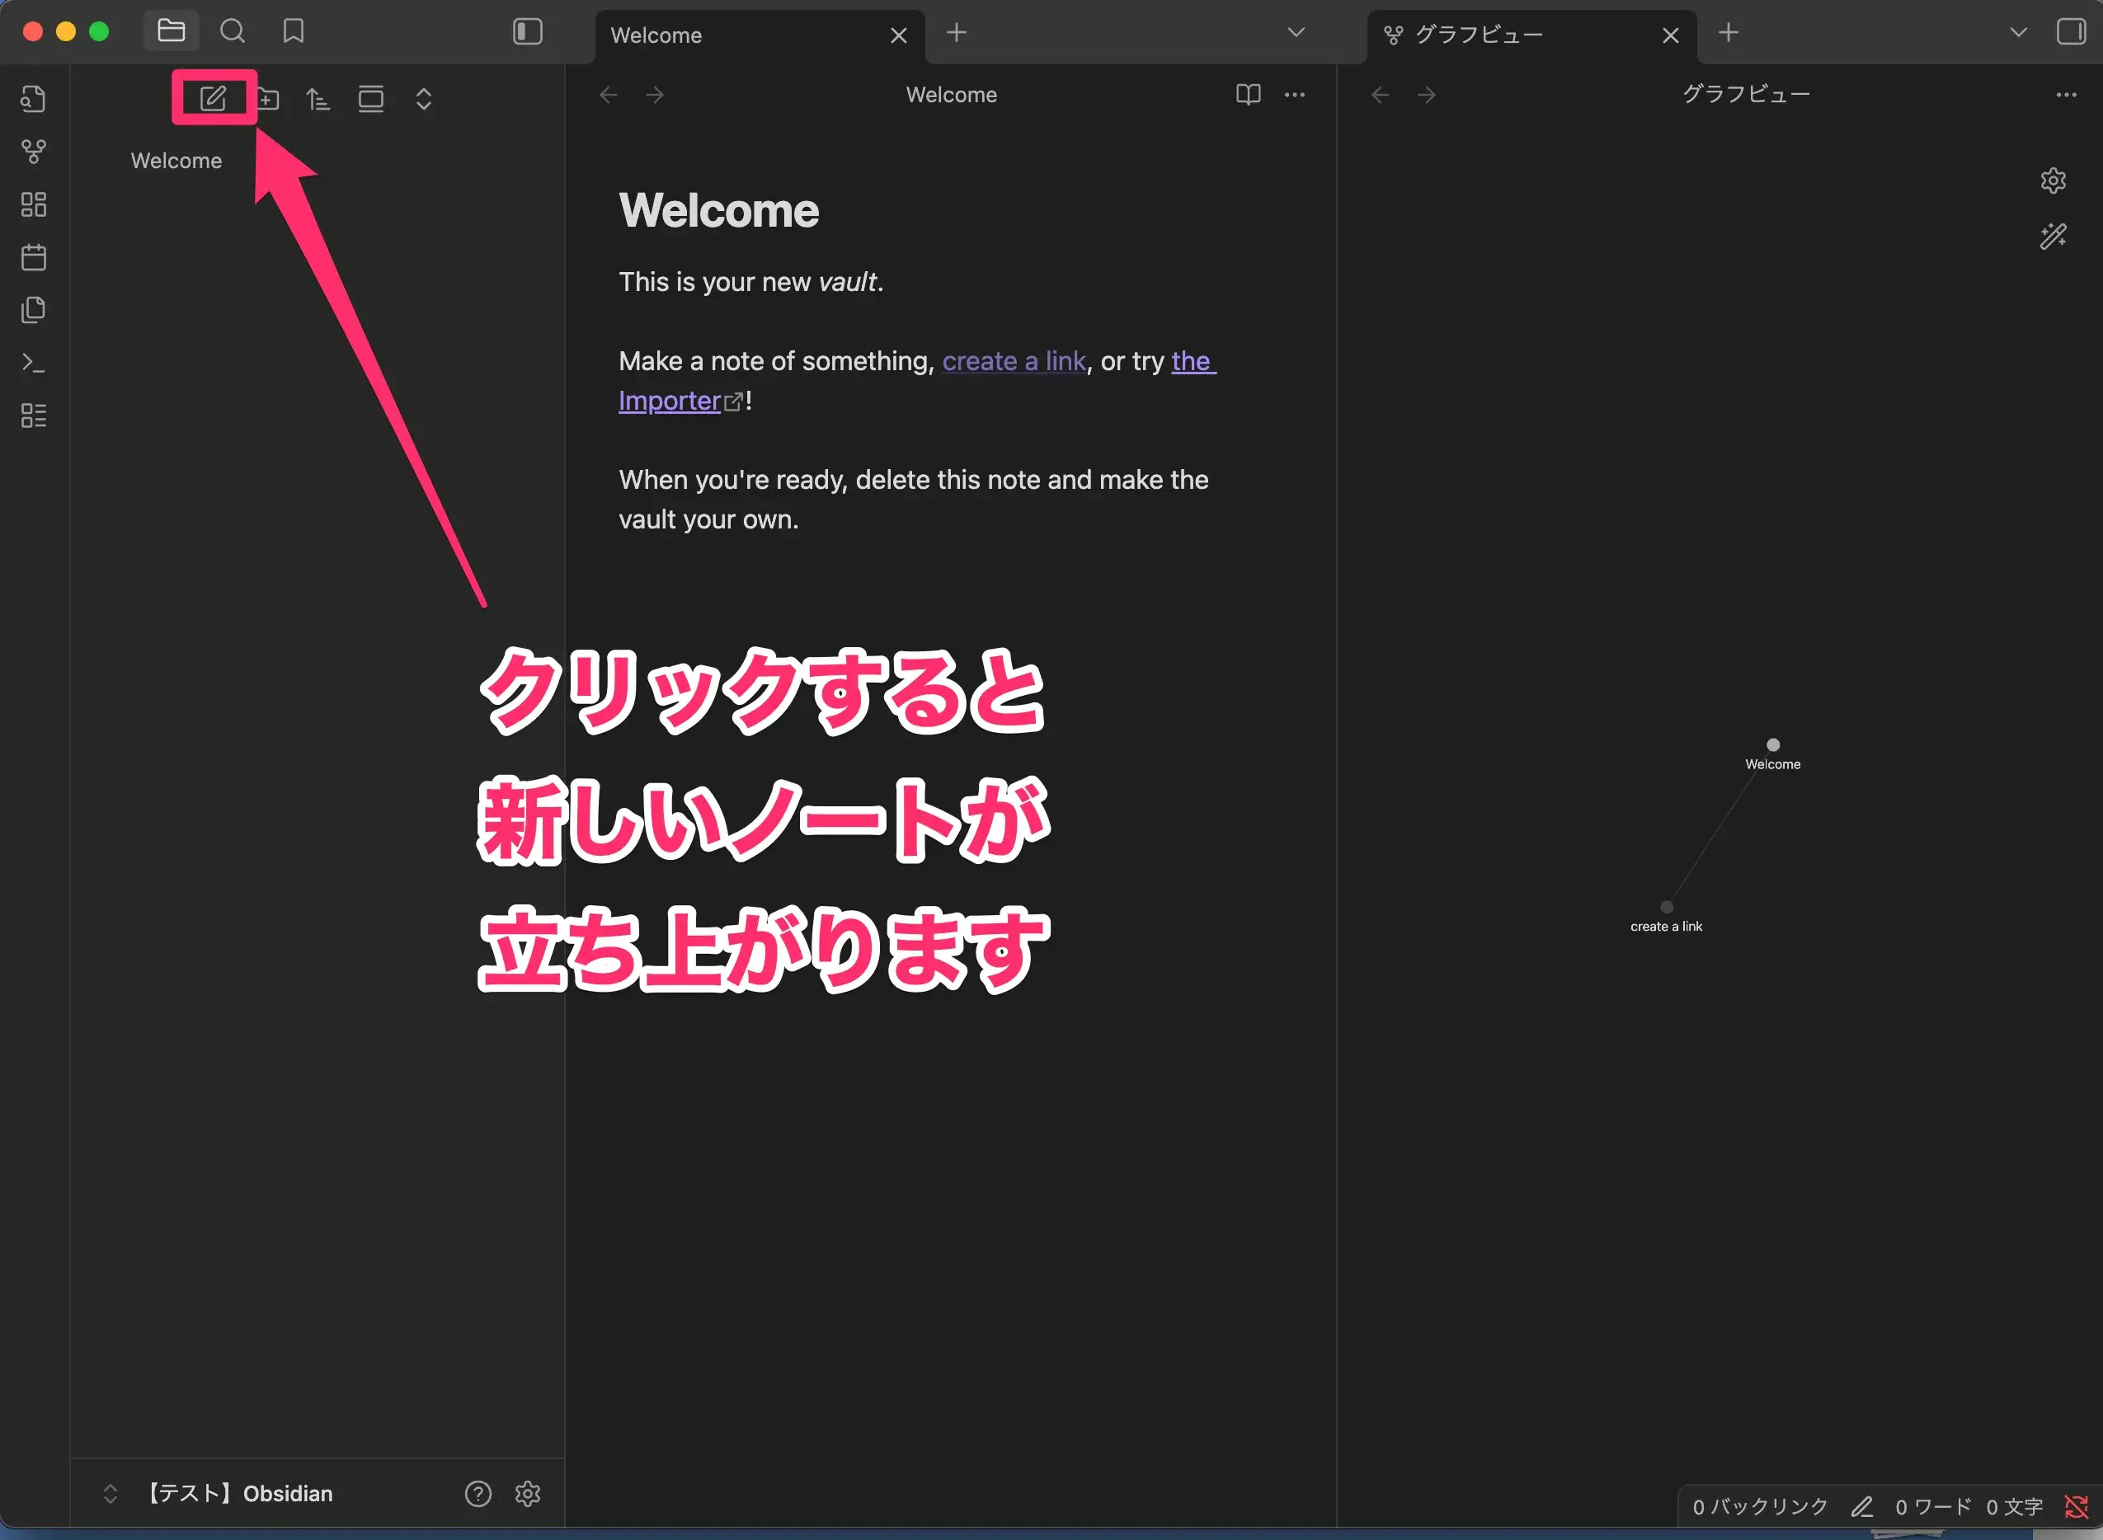Select the Welcome node in graph
This screenshot has width=2103, height=1540.
coord(1773,744)
